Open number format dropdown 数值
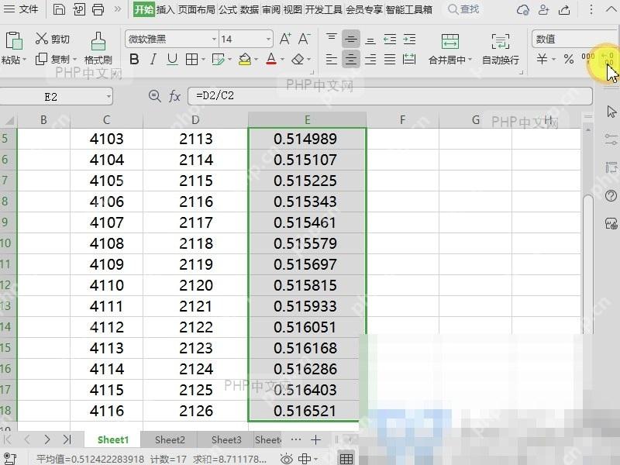The height and width of the screenshot is (465, 620). coord(575,40)
